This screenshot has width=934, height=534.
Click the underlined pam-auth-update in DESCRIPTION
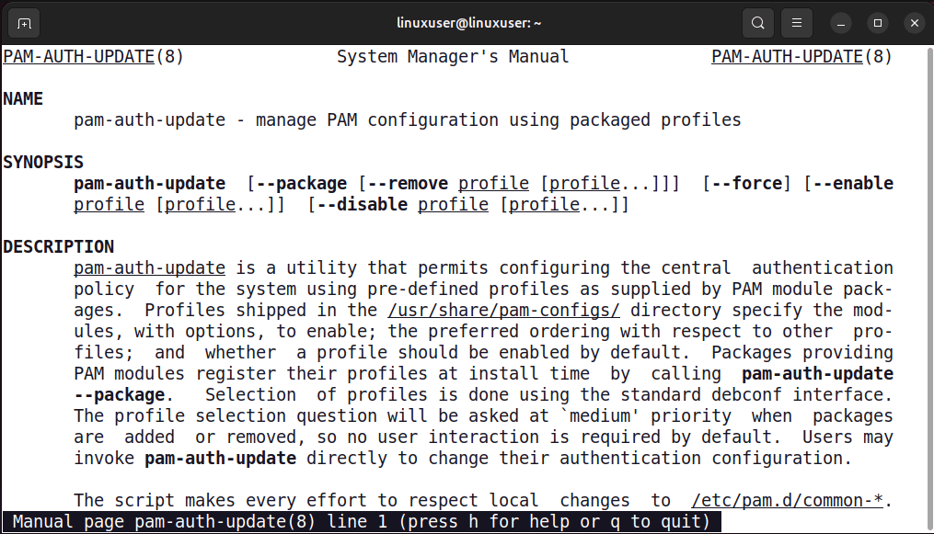(x=149, y=267)
